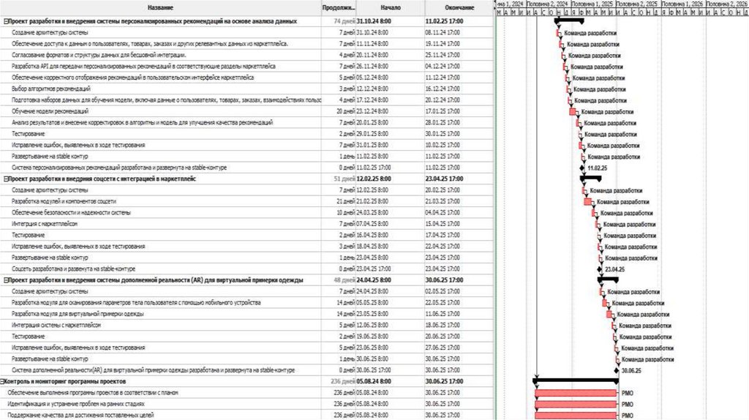Click the 51 дней duration cell
The height and width of the screenshot is (420, 749).
point(345,179)
